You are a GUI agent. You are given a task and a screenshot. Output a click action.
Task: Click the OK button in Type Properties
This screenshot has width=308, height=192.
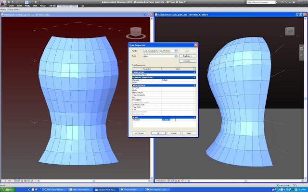tap(158, 133)
